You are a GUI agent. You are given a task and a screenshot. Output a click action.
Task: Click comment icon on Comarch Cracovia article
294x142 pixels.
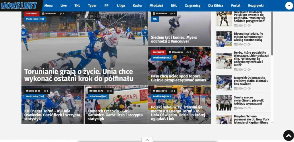coord(108,91)
